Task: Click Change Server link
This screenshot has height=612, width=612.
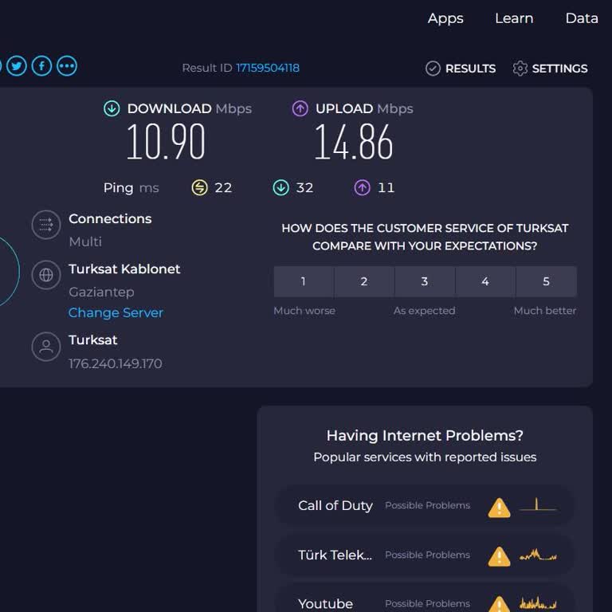Action: coord(116,312)
